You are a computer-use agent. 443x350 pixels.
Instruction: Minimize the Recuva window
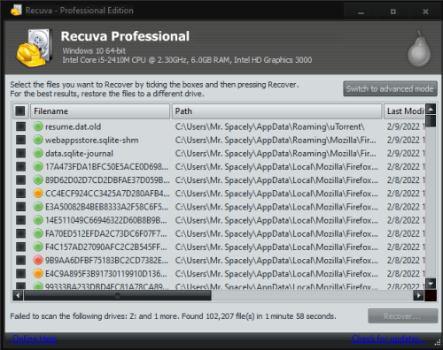[x=361, y=11]
